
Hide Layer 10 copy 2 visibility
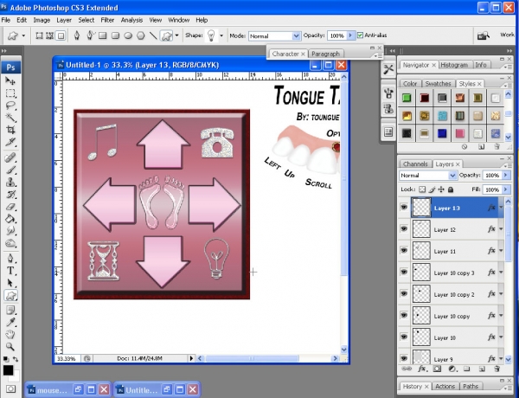[x=404, y=294]
